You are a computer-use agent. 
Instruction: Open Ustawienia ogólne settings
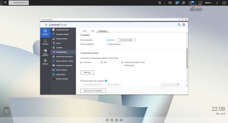point(63,30)
